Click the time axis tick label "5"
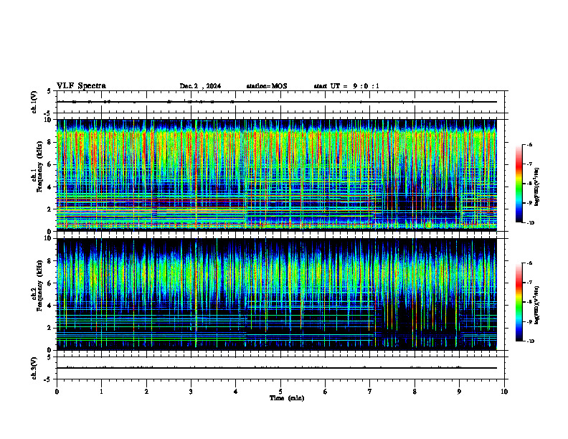The height and width of the screenshot is (439, 568). click(280, 392)
